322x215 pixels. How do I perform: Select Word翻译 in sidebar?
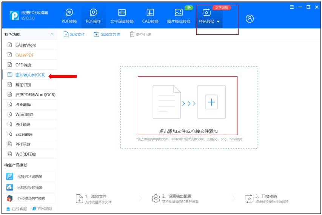(30, 114)
